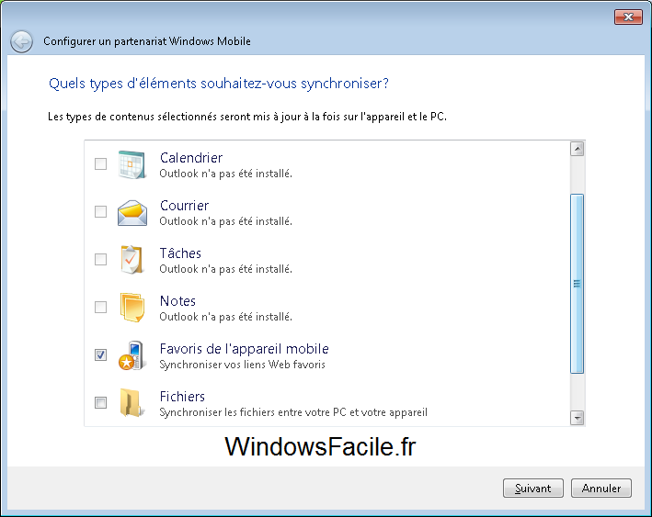The height and width of the screenshot is (517, 652).
Task: Uncheck Favoris de l'appareil mobile checkbox
Action: 100,355
